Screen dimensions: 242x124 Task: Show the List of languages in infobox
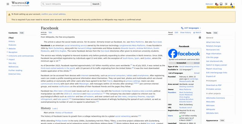(x=197, y=73)
